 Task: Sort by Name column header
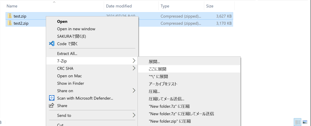(x=12, y=6)
